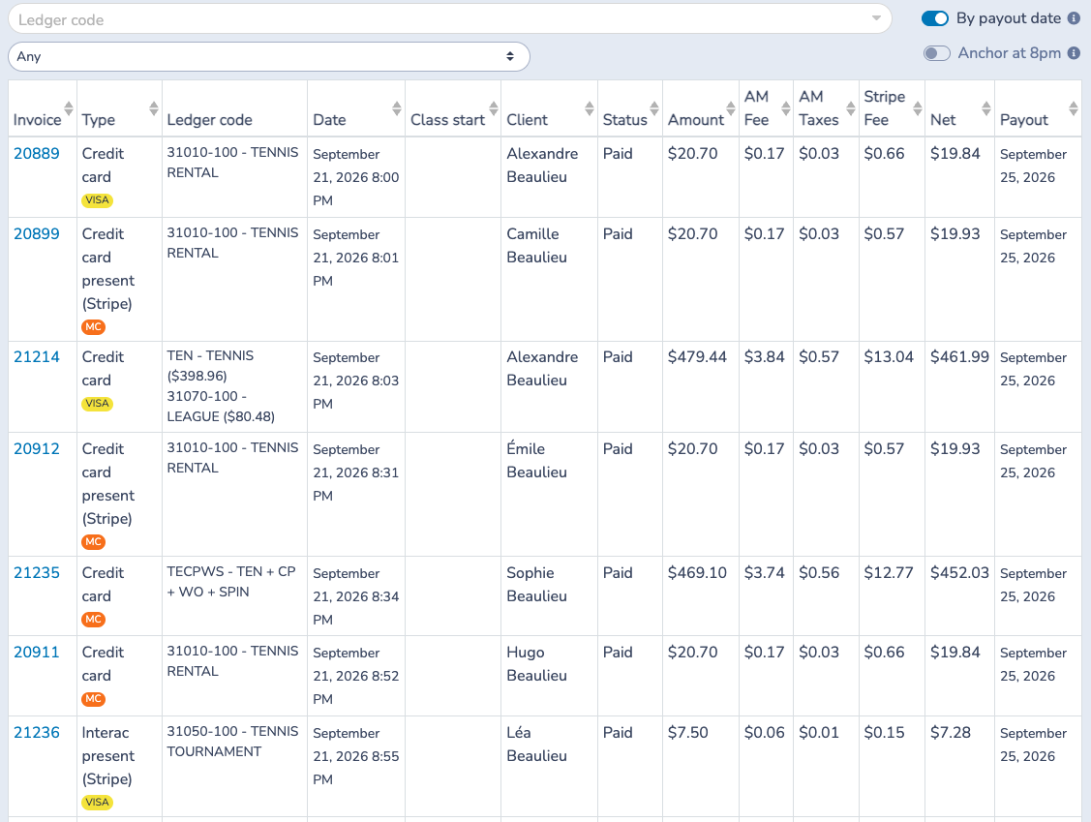Sort table by Date column

click(x=397, y=108)
